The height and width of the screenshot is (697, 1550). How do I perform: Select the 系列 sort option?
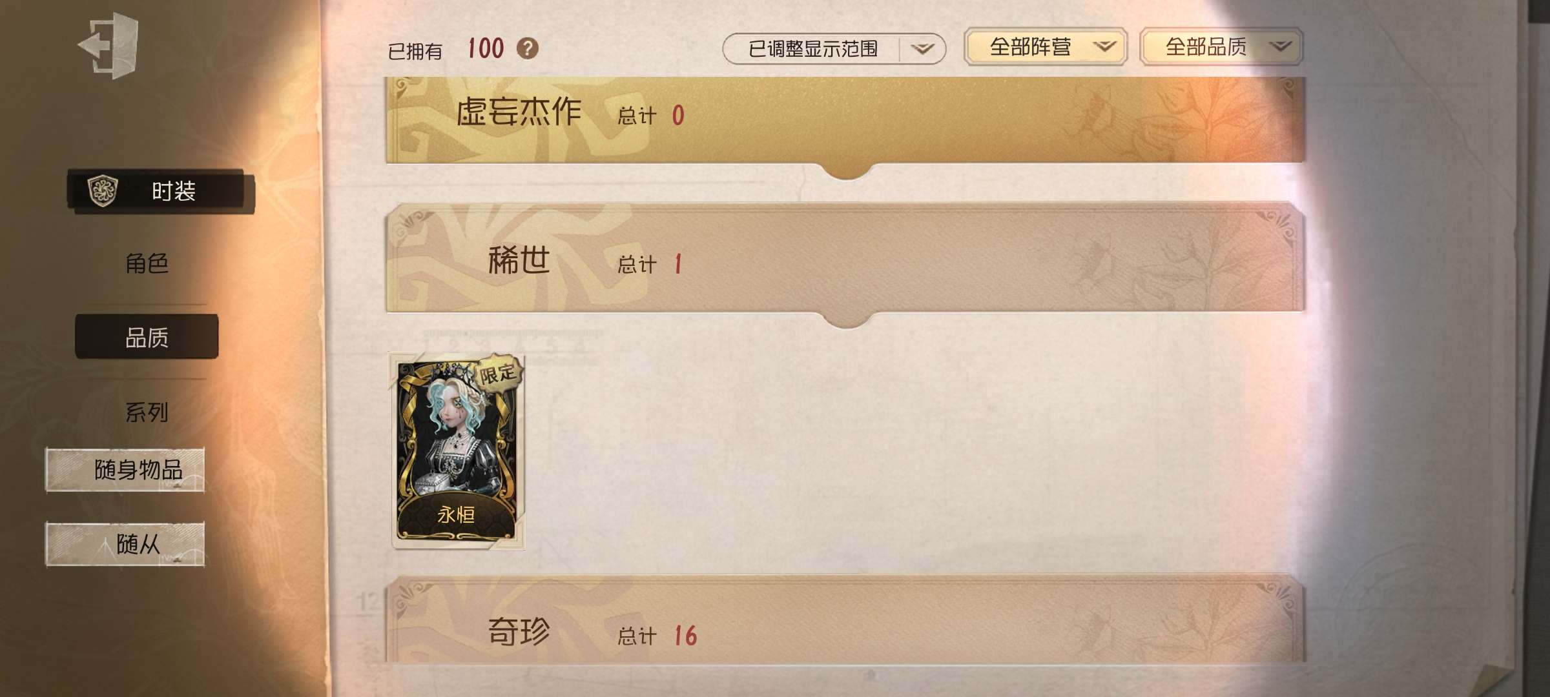click(x=147, y=412)
